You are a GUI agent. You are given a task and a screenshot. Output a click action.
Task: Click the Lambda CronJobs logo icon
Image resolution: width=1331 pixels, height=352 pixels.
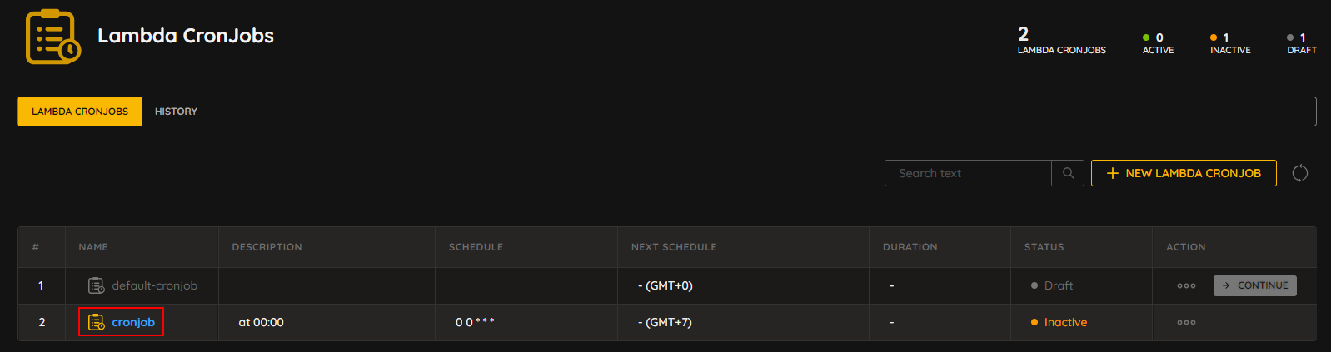click(53, 37)
